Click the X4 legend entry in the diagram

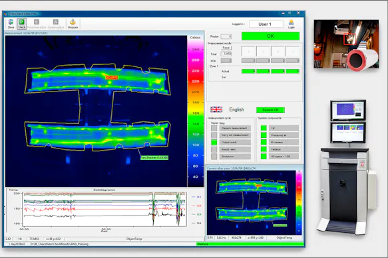tap(197, 223)
